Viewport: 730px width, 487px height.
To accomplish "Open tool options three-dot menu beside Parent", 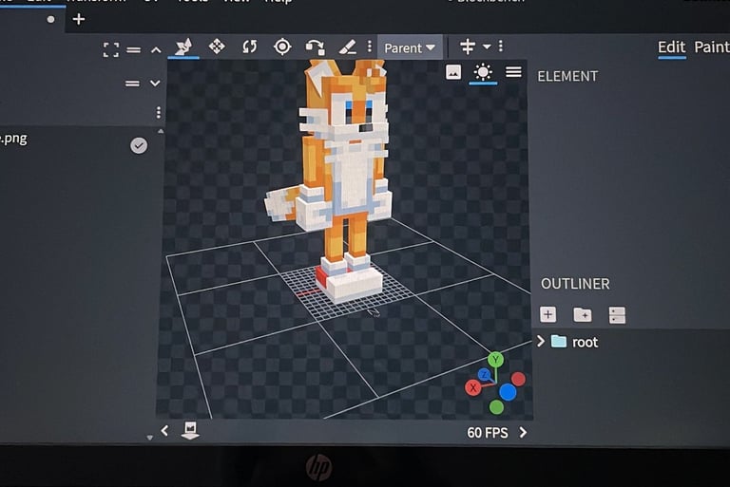I will click(370, 47).
